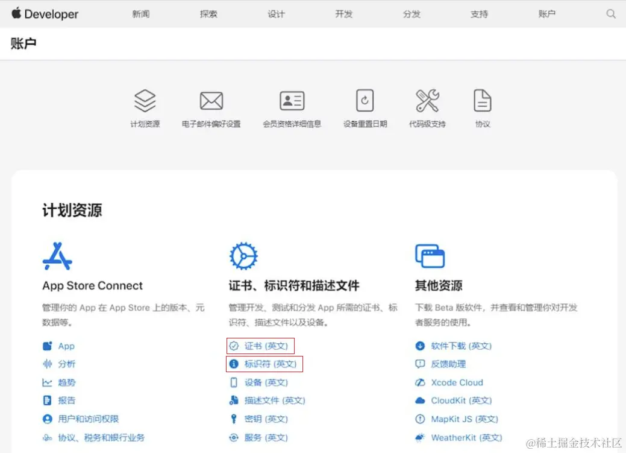Click the 分析 waveform icon

click(x=48, y=364)
